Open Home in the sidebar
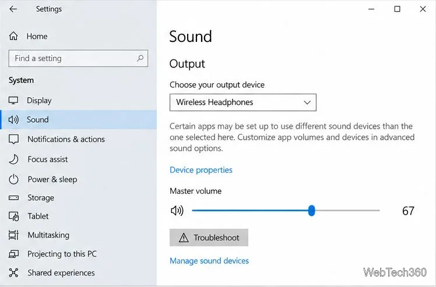 pyautogui.click(x=37, y=36)
